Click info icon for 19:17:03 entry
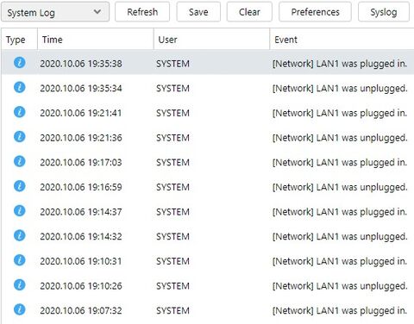Screen dimensions: 414x324 click(19, 161)
